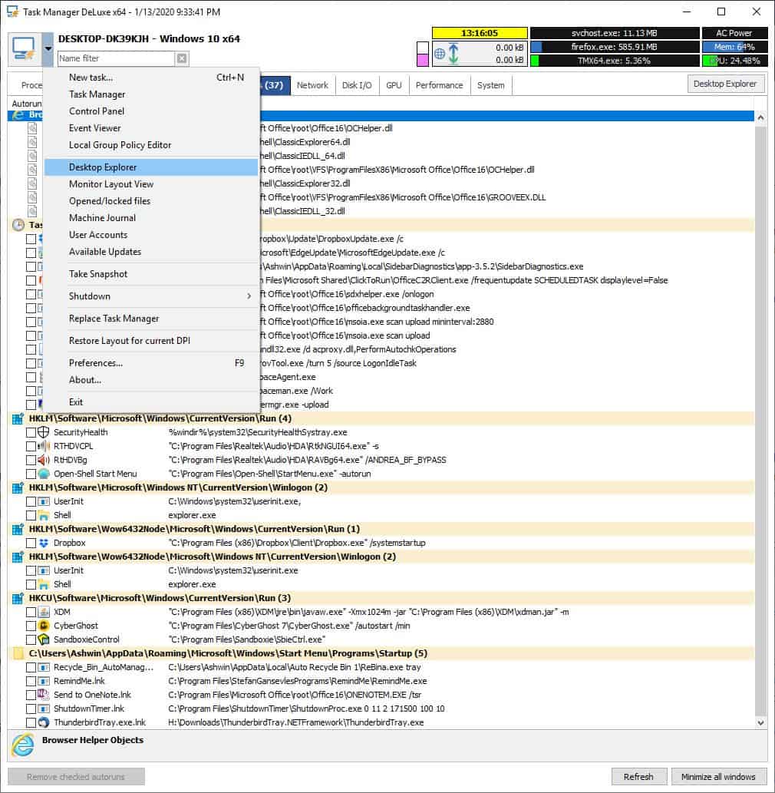This screenshot has height=793, width=775.
Task: Check the RemindMe.lnk checkbox
Action: [x=31, y=681]
